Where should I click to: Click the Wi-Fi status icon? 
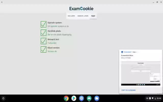[x=153, y=98]
